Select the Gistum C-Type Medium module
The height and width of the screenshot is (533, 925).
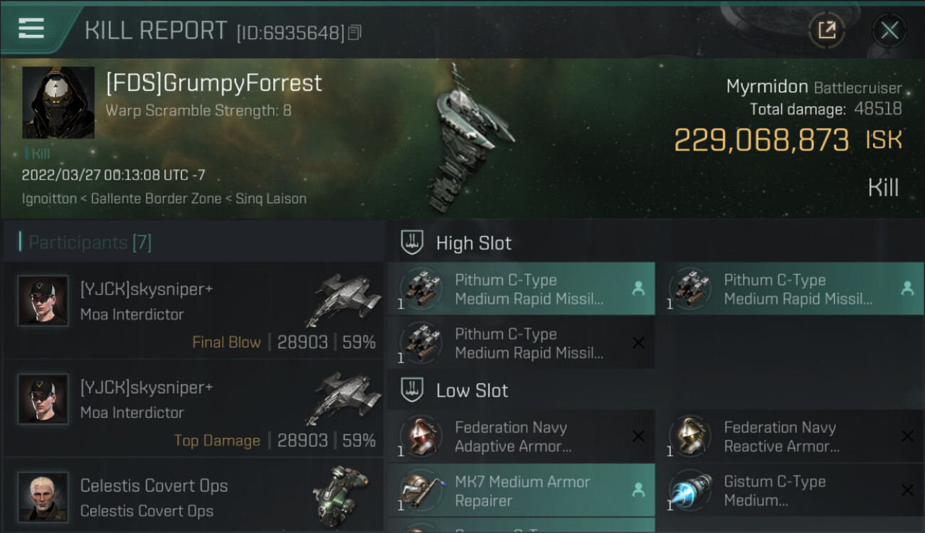coord(791,490)
